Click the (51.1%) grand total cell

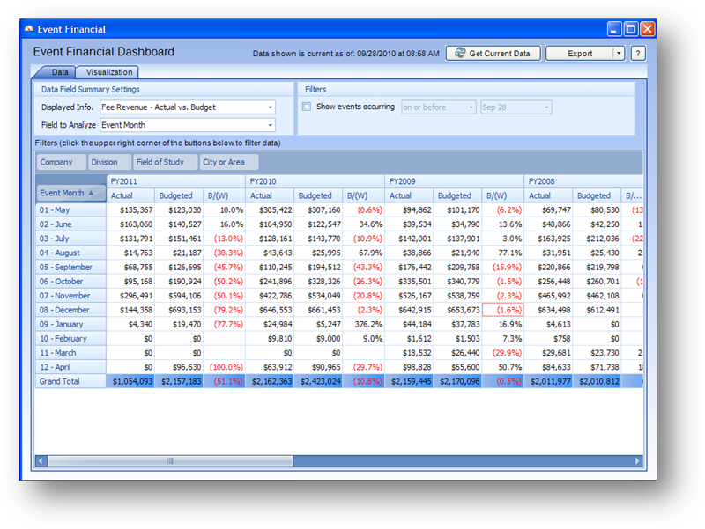coord(225,381)
